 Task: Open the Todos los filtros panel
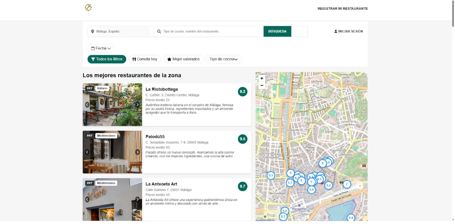coord(107,59)
